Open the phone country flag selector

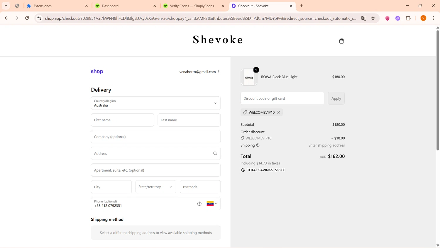pyautogui.click(x=212, y=204)
